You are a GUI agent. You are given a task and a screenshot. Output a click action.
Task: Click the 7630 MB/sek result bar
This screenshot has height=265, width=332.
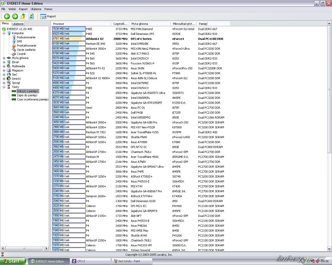pyautogui.click(x=69, y=29)
